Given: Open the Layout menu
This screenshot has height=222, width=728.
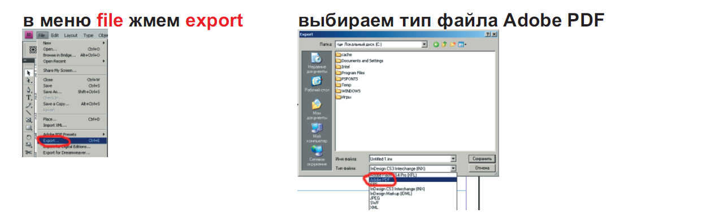Looking at the screenshot, I should click(71, 35).
